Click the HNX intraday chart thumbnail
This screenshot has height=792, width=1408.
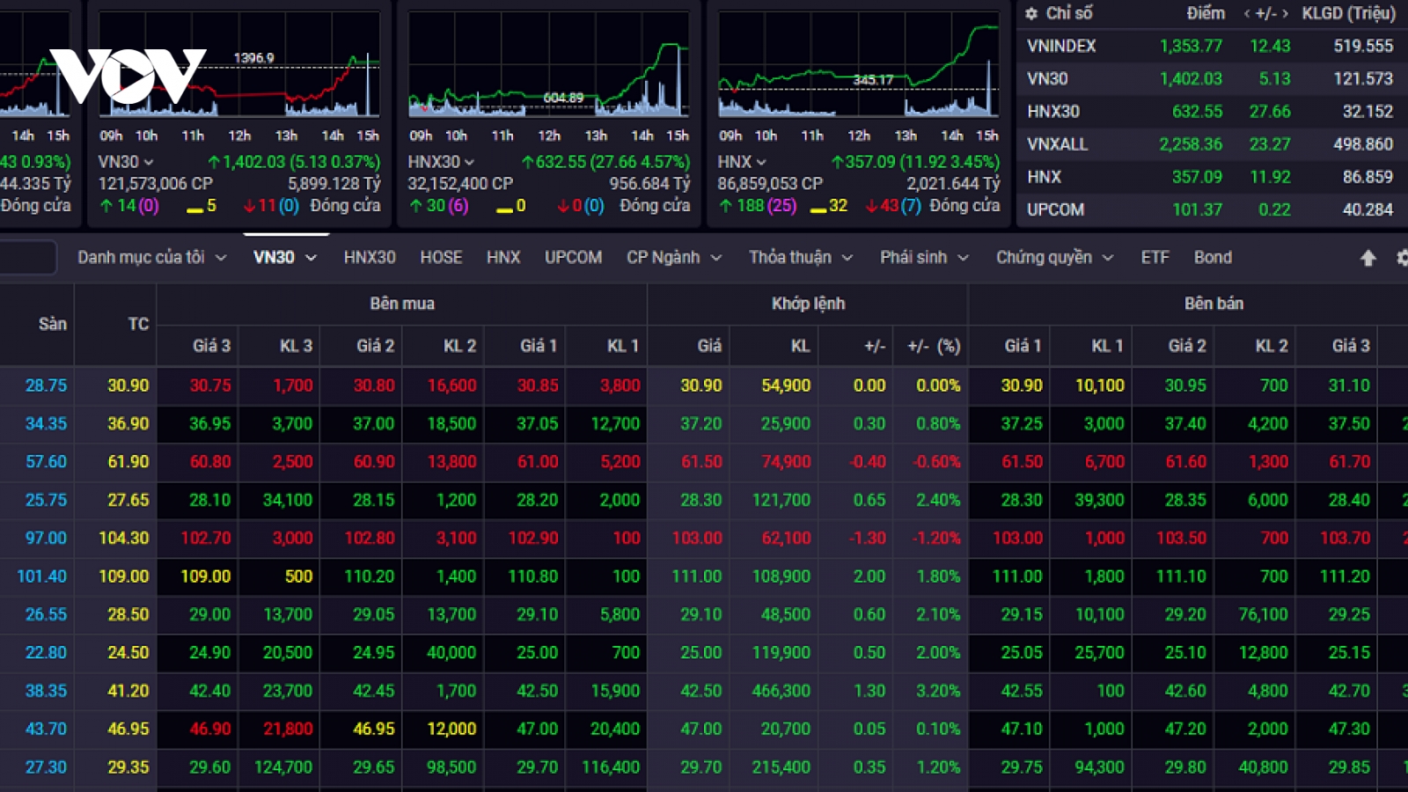[x=859, y=63]
